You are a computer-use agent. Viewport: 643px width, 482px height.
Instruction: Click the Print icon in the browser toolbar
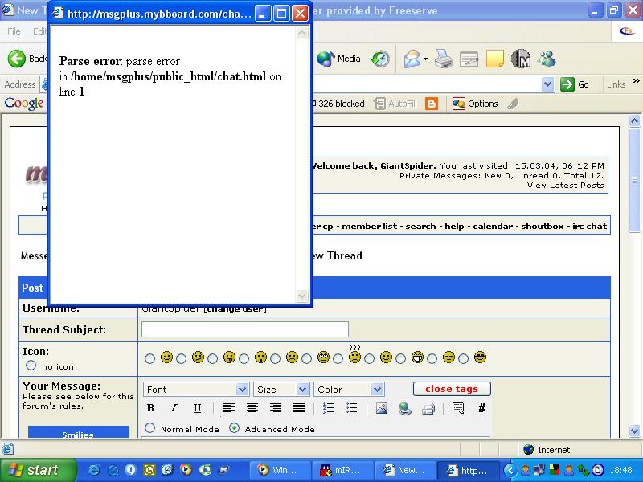pyautogui.click(x=443, y=59)
